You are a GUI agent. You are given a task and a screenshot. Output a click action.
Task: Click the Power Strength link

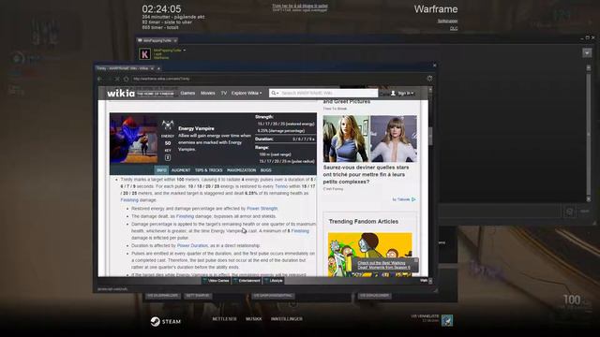coord(262,209)
